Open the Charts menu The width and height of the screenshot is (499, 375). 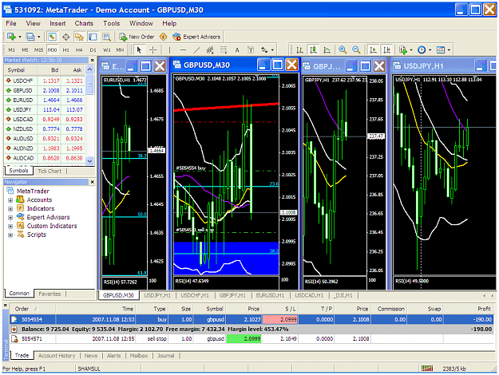coord(84,23)
